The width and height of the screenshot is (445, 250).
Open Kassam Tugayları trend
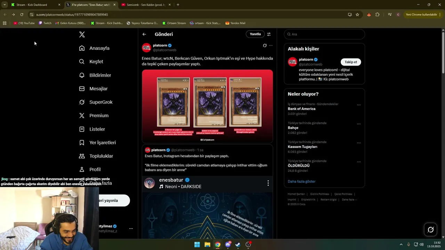pos(302,147)
